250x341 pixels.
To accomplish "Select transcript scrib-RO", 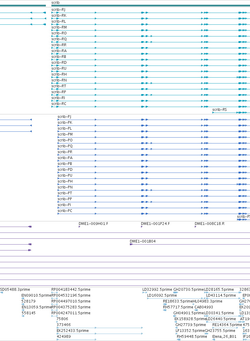I will pyautogui.click(x=59, y=33).
